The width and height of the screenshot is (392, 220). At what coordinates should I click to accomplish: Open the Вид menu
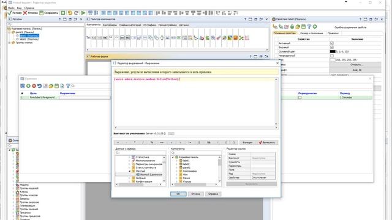(19, 8)
